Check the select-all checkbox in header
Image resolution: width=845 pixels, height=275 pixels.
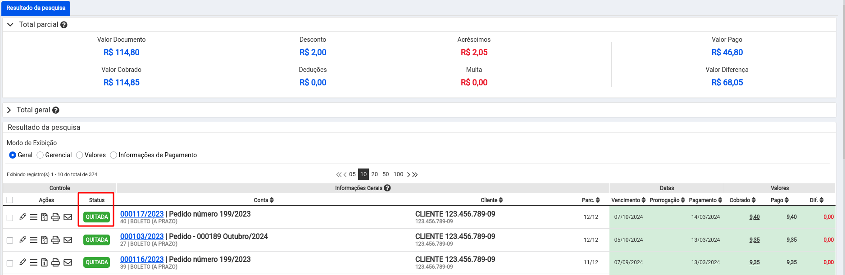point(10,200)
